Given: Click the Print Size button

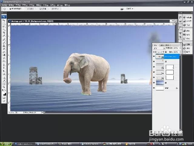Looking at the screenshot, I should (x=55, y=9).
